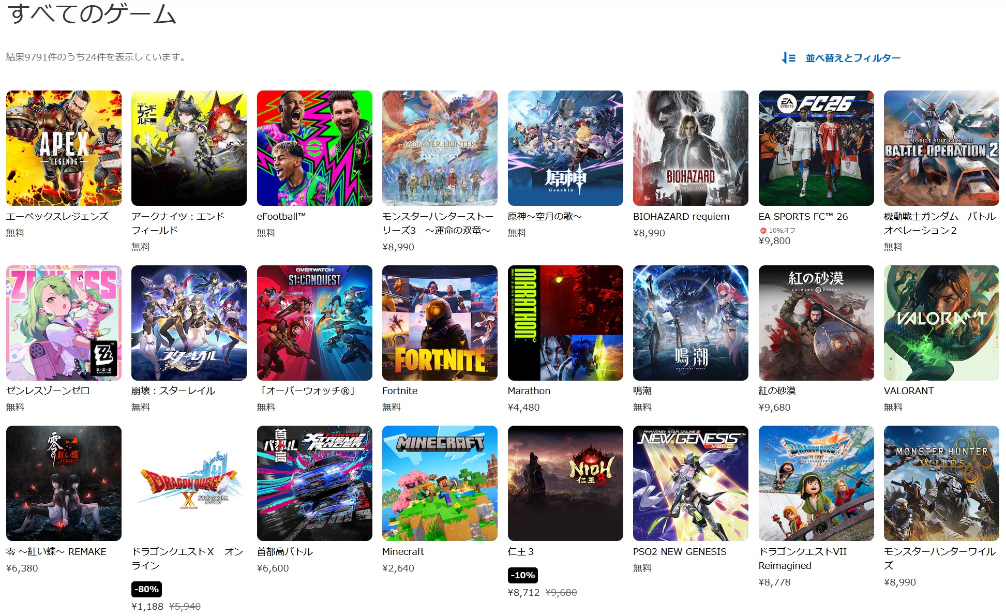Select the Overwatch S1 Conquest thumbnail
The image size is (1006, 616).
(314, 323)
